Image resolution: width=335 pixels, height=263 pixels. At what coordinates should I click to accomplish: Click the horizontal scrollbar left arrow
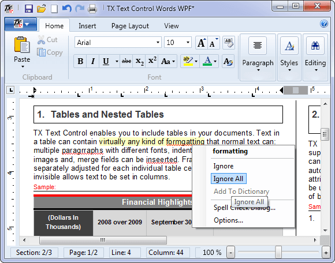point(24,240)
